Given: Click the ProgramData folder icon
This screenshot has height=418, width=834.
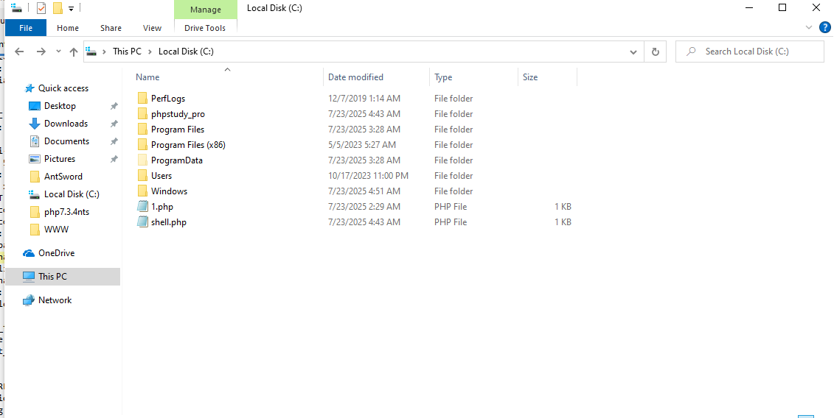Looking at the screenshot, I should (142, 160).
